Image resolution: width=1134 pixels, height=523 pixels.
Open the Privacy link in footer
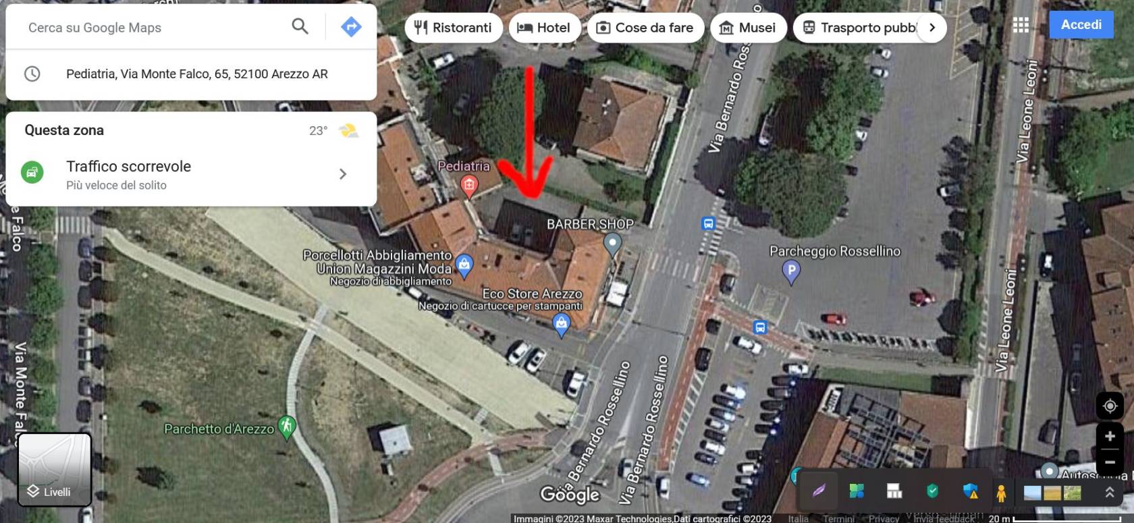884,518
